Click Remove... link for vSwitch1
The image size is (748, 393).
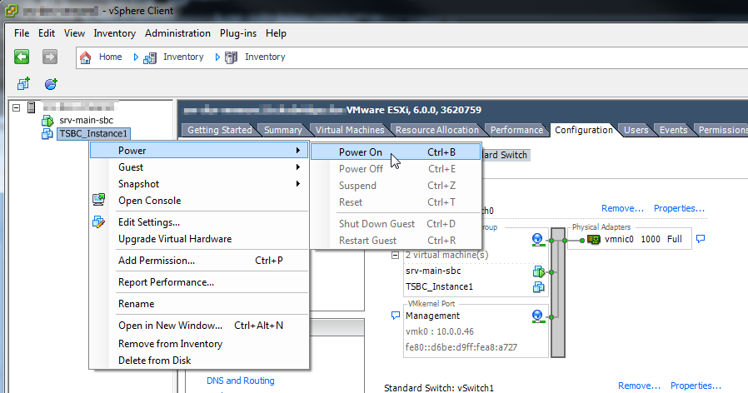click(639, 386)
